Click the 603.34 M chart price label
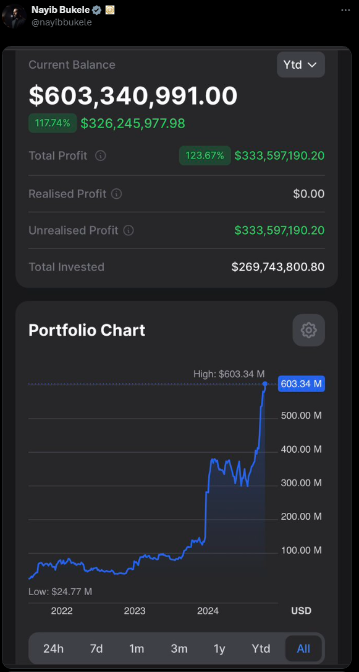Image resolution: width=359 pixels, height=672 pixels. click(302, 383)
